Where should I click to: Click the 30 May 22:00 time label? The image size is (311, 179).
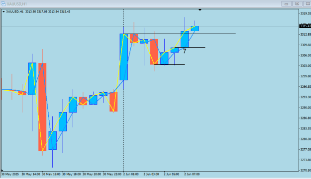point(112,174)
